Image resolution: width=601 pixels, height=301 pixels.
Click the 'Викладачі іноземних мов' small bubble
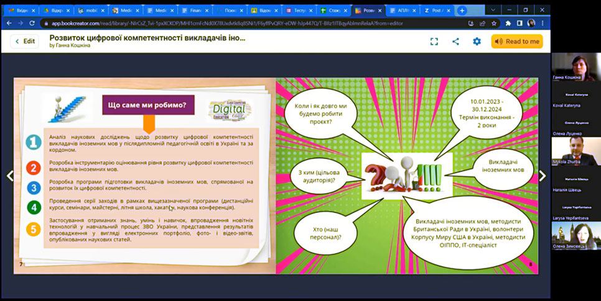pyautogui.click(x=503, y=166)
